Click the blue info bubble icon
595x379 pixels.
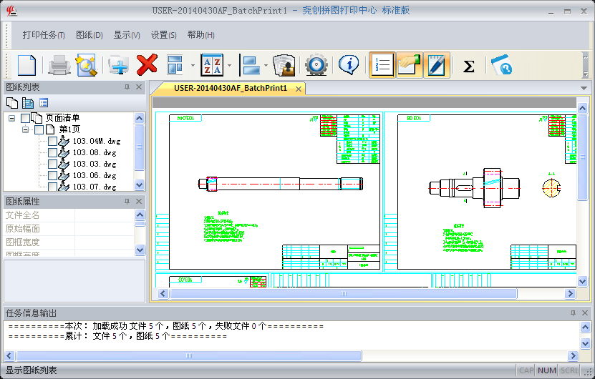pyautogui.click(x=349, y=65)
